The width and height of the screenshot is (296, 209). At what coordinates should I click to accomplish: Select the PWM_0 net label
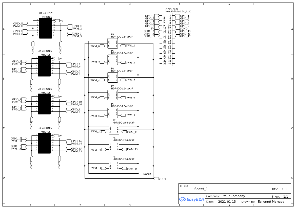(x=95, y=46)
